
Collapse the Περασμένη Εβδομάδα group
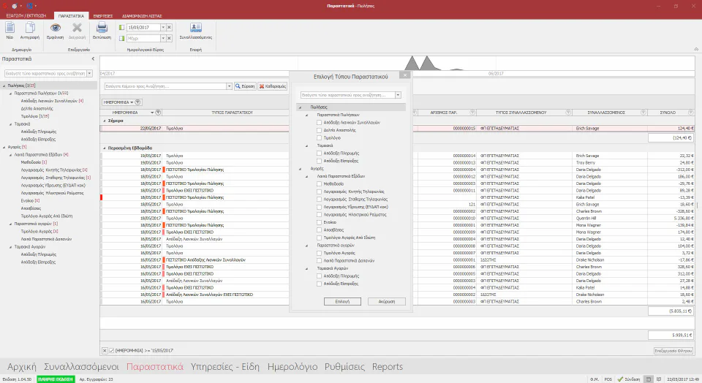(x=105, y=148)
